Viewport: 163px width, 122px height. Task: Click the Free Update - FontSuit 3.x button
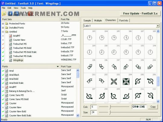pos(140,14)
